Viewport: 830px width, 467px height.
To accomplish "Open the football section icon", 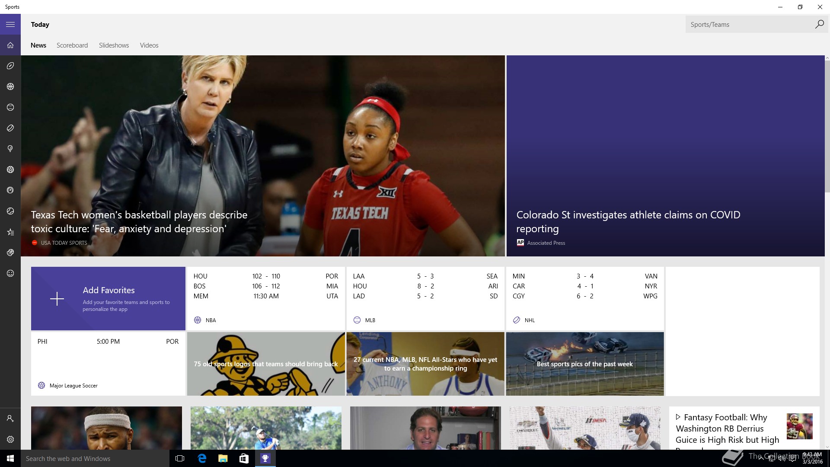I will point(10,66).
